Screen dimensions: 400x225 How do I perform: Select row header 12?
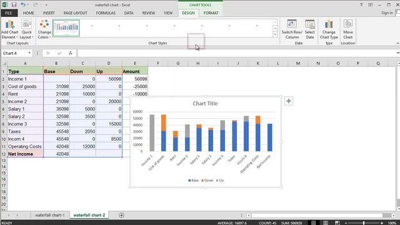[x=4, y=154]
